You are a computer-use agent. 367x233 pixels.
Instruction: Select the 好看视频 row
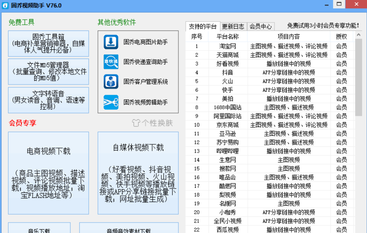tap(270, 64)
